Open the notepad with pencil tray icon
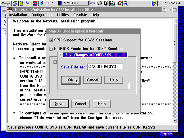The width and height of the screenshot is (184, 138). coord(113,3)
